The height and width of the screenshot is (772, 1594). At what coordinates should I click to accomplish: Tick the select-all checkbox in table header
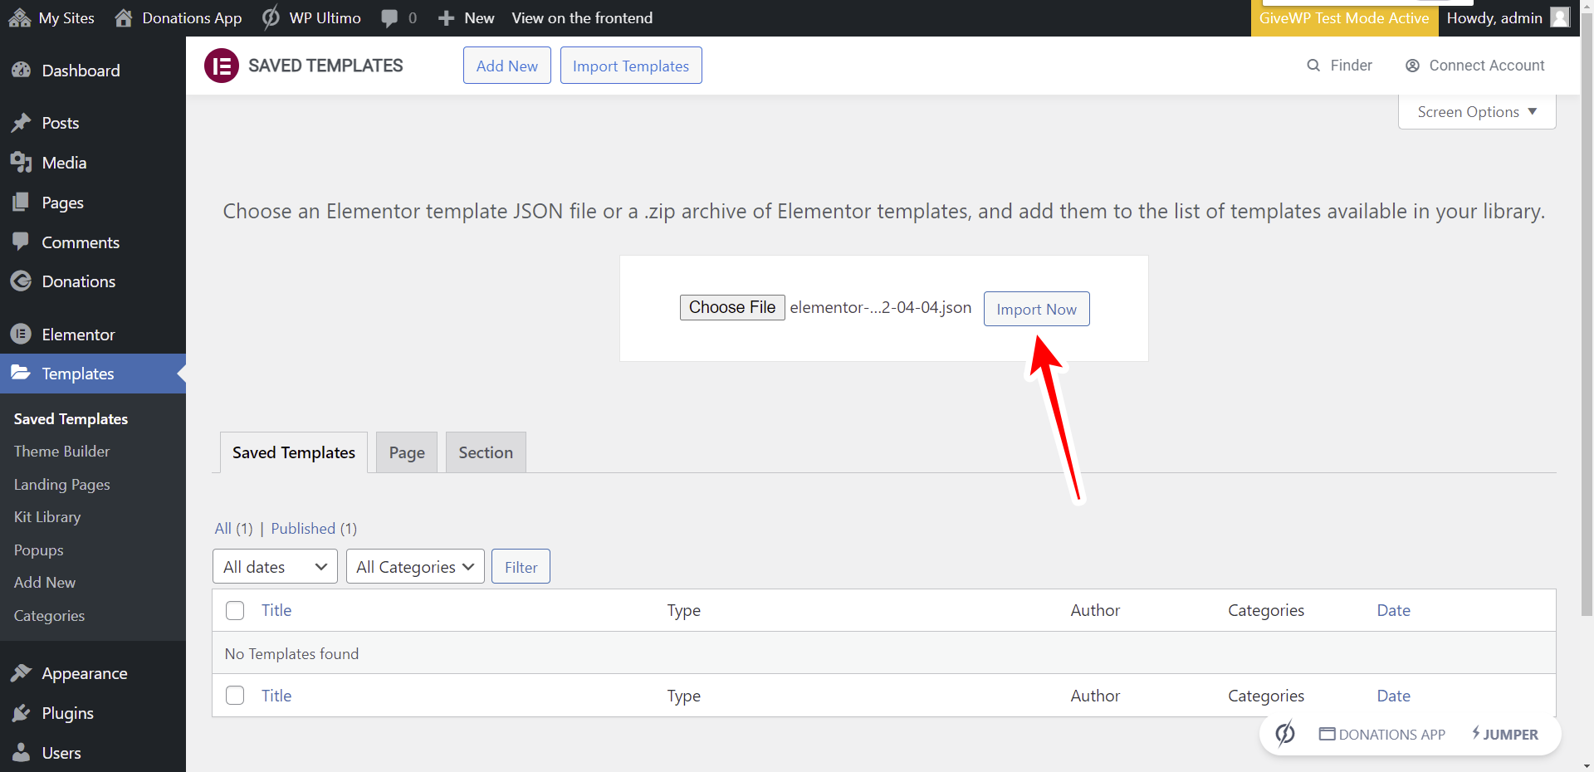235,610
